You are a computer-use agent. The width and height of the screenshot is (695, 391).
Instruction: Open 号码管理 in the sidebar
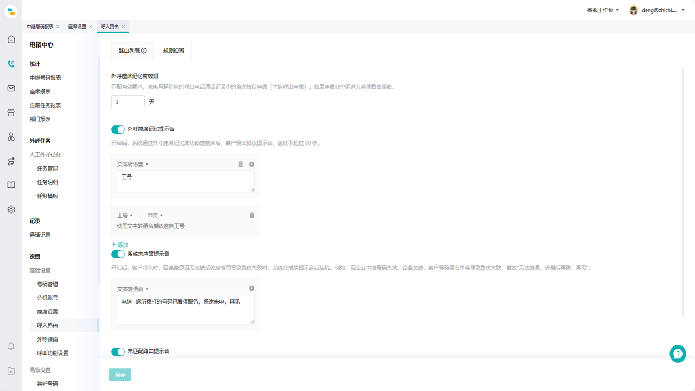point(47,284)
